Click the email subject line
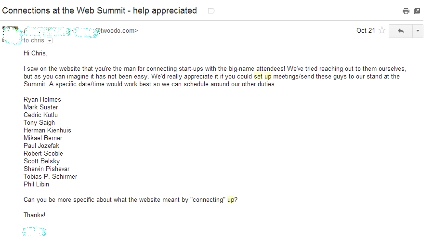434x237 pixels. pyautogui.click(x=100, y=11)
